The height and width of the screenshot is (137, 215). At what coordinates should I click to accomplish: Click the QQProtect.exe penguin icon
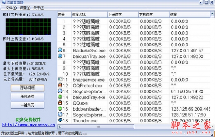tap(60, 85)
